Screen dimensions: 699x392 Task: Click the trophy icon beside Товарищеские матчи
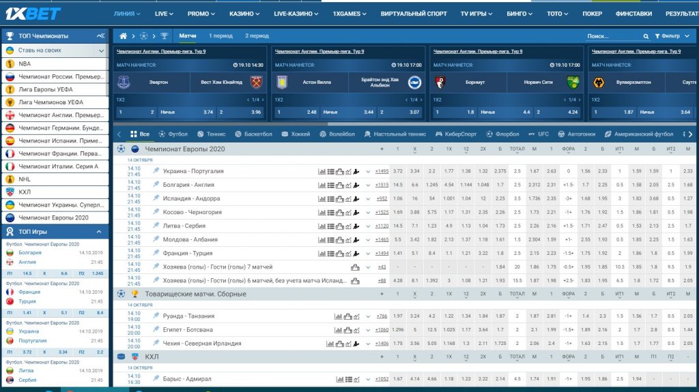click(x=134, y=294)
